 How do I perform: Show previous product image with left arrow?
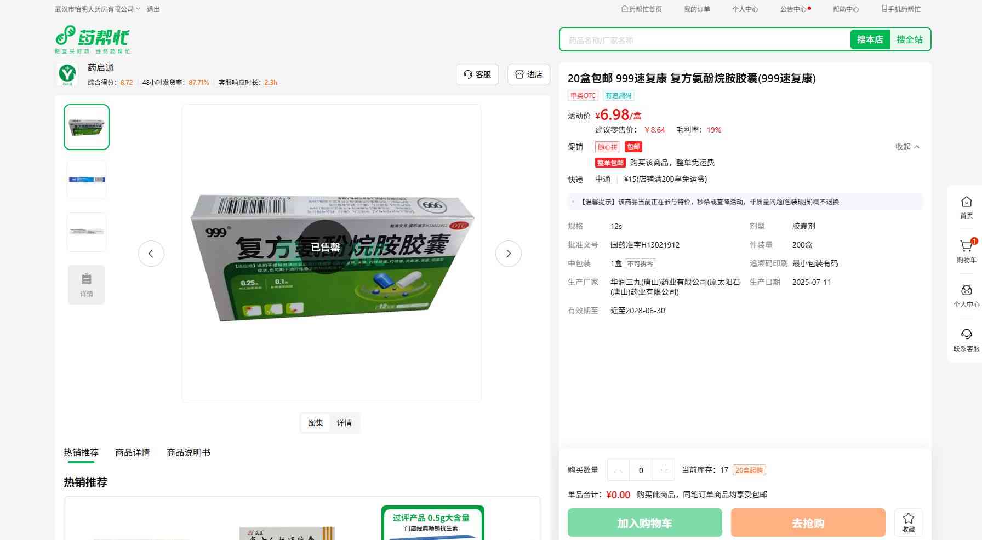click(x=151, y=254)
